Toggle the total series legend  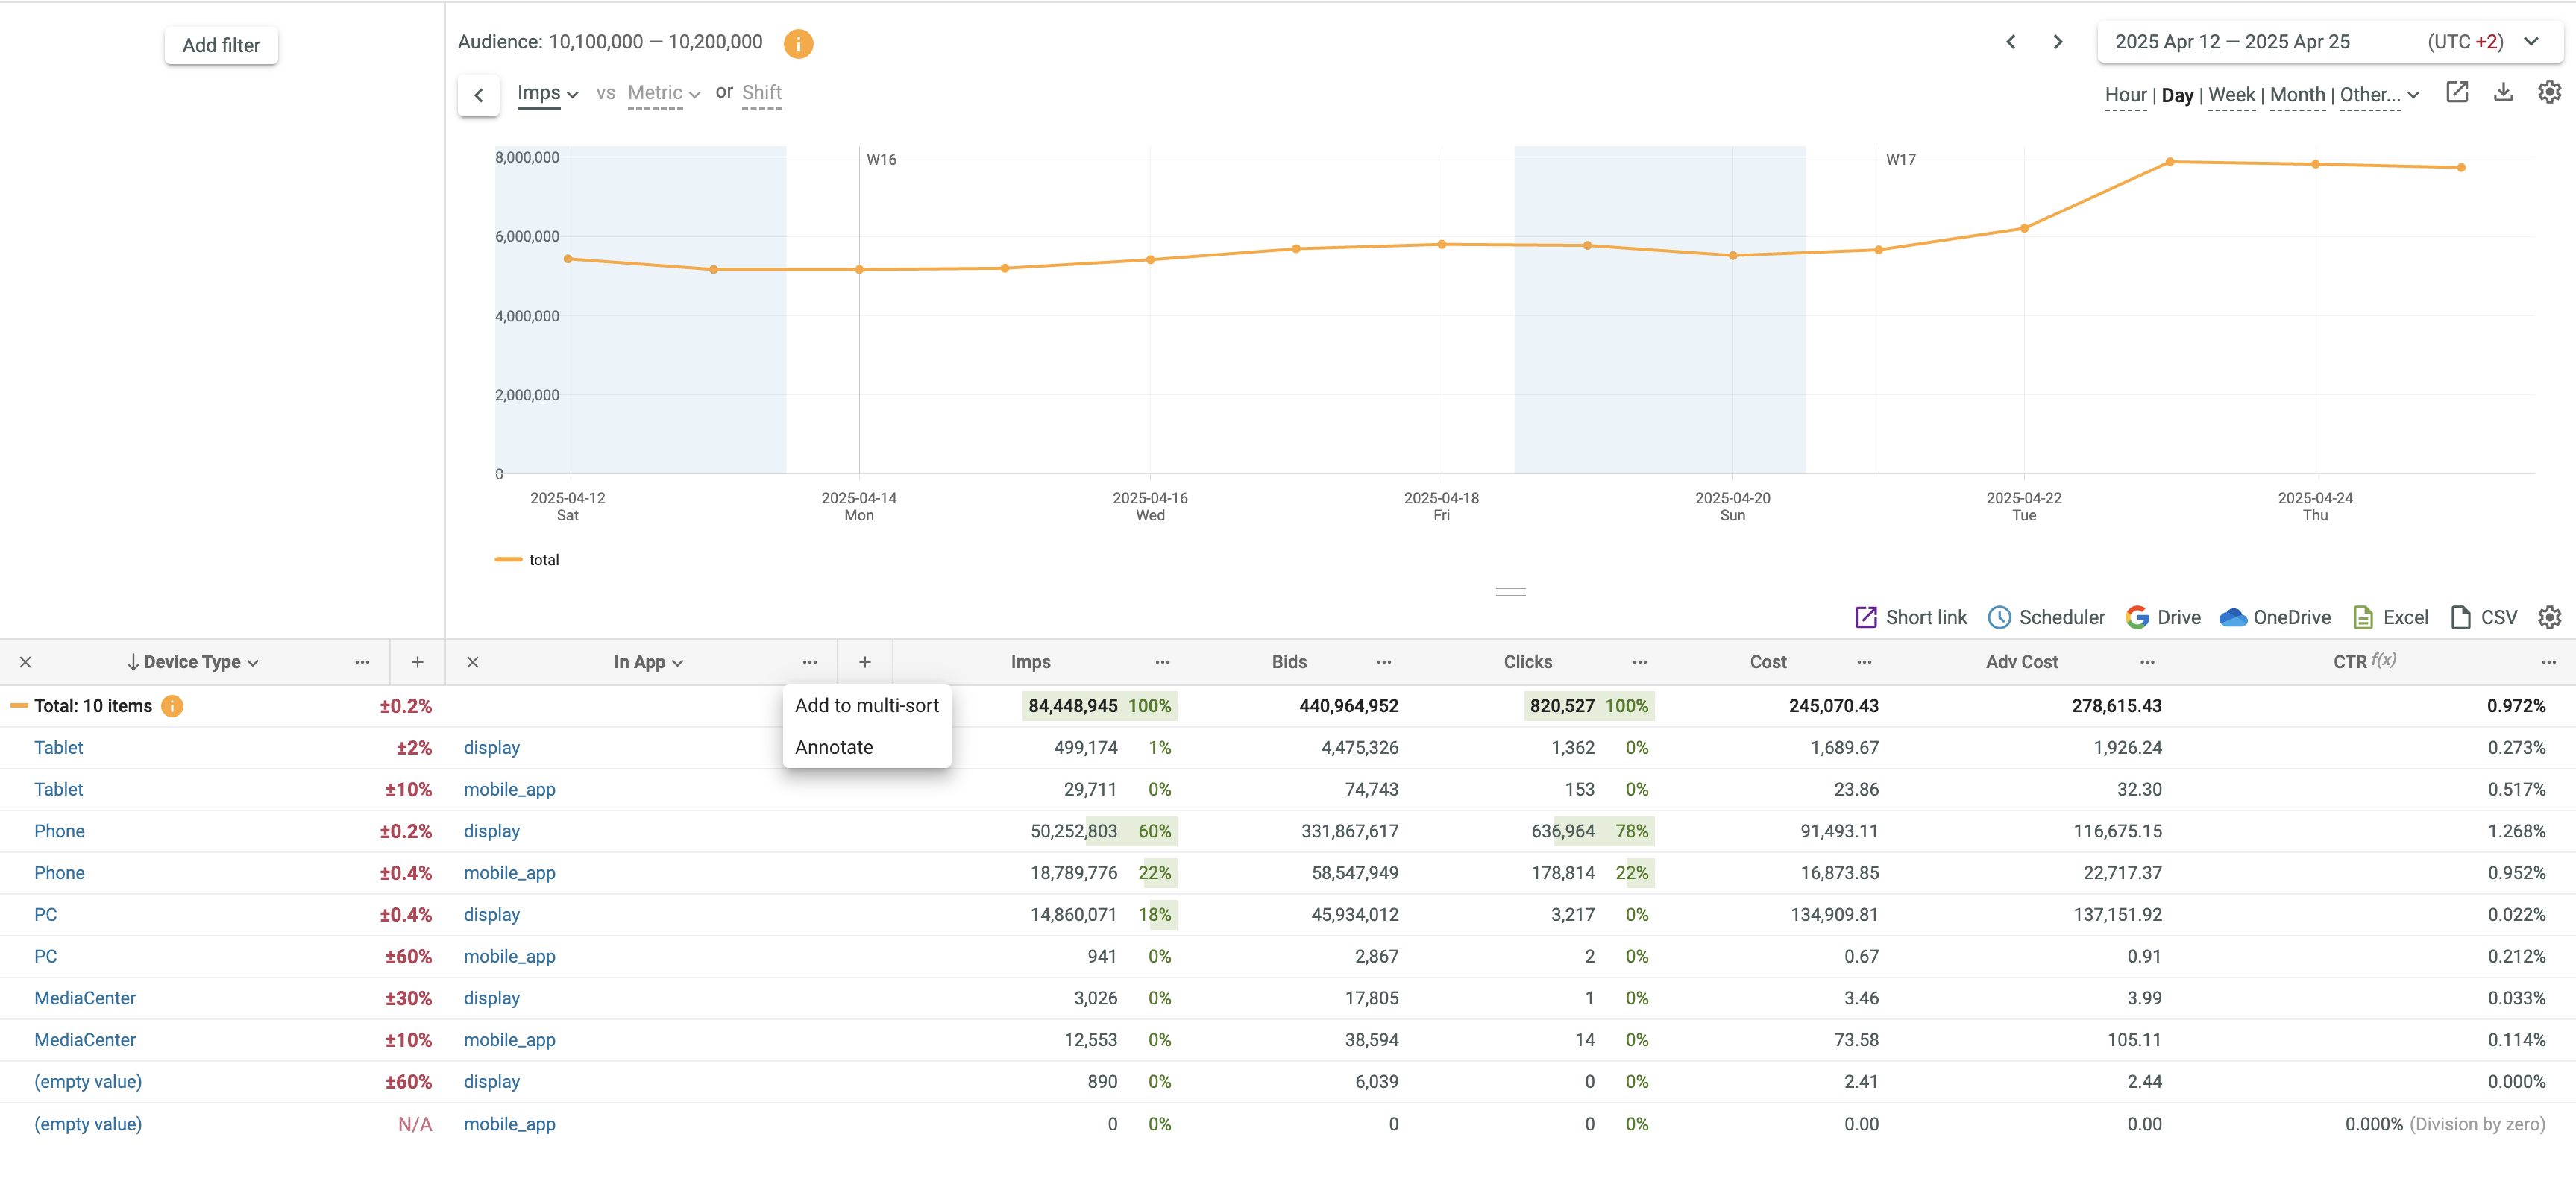point(527,560)
